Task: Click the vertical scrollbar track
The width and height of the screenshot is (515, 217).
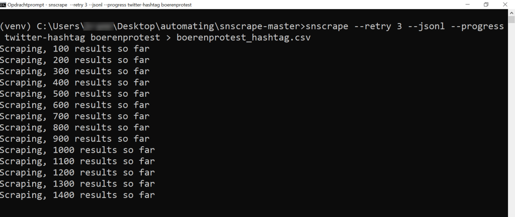Action: pyautogui.click(x=511, y=125)
